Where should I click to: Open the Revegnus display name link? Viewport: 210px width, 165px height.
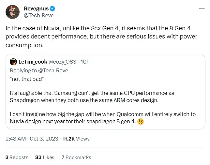point(35,9)
